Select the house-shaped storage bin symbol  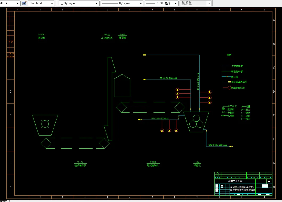(122, 86)
